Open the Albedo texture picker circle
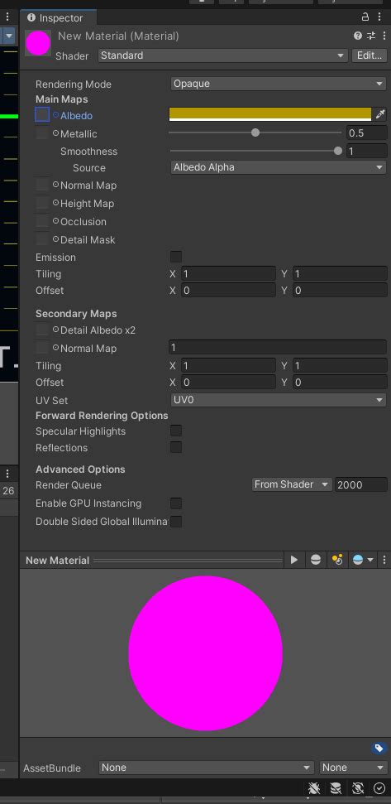Screen dimensions: 391x804 pyautogui.click(x=55, y=115)
